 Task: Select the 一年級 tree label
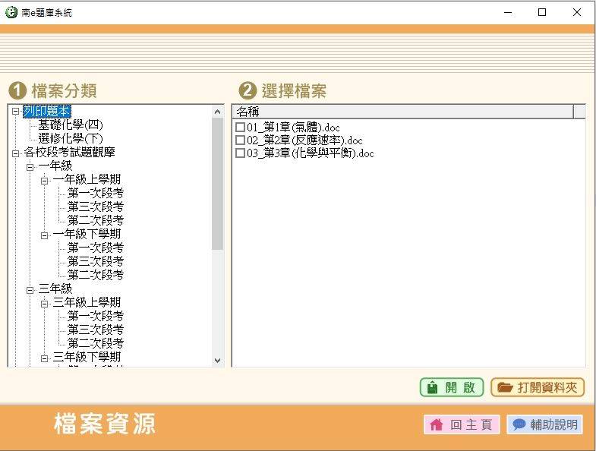click(x=55, y=166)
